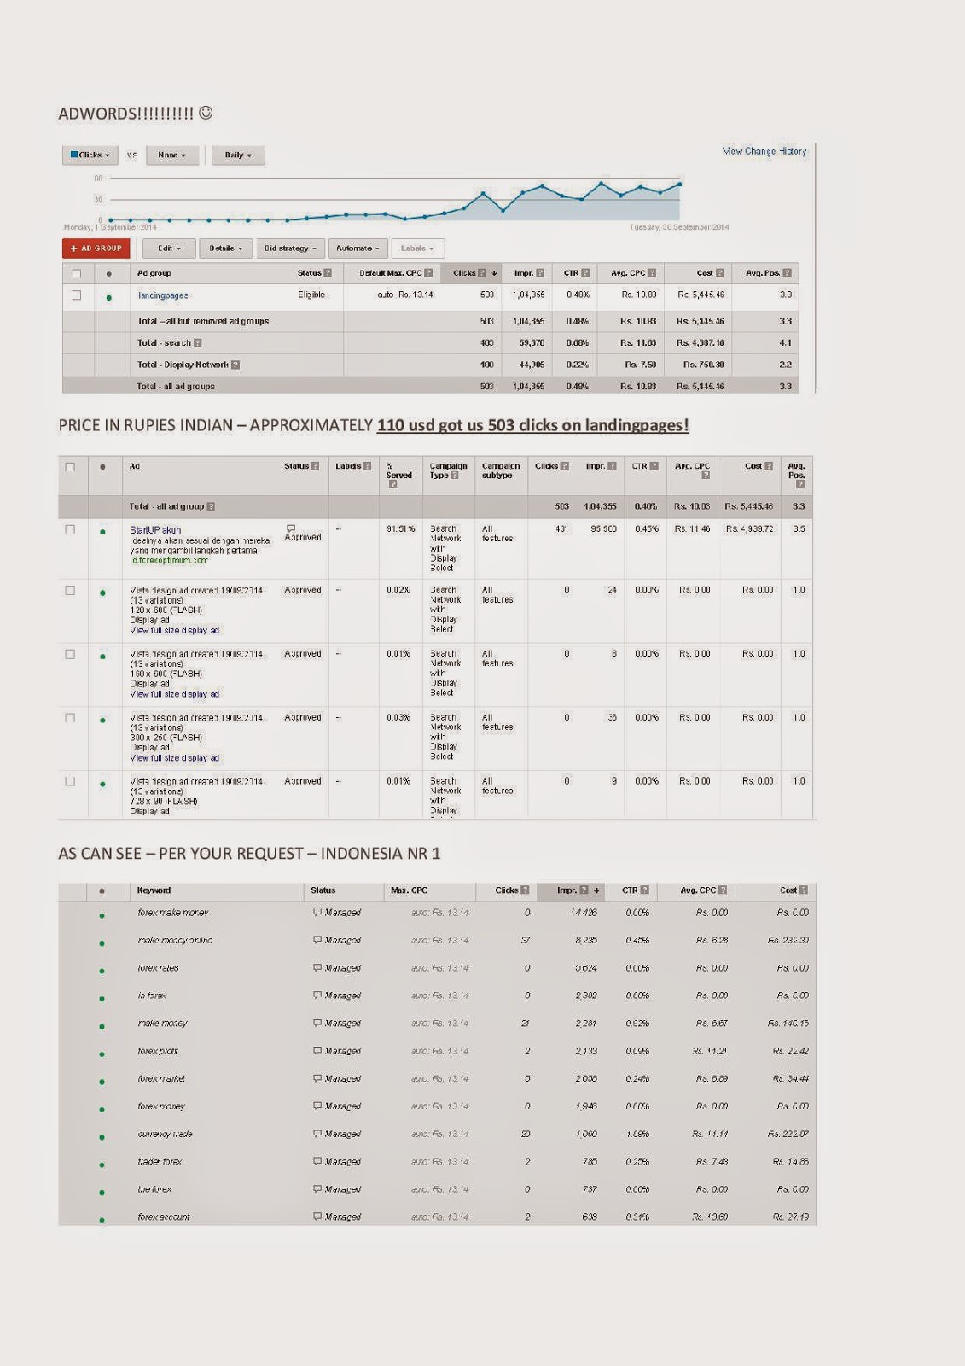This screenshot has height=1366, width=965.
Task: Open the Automate dropdown
Action: coord(358,248)
